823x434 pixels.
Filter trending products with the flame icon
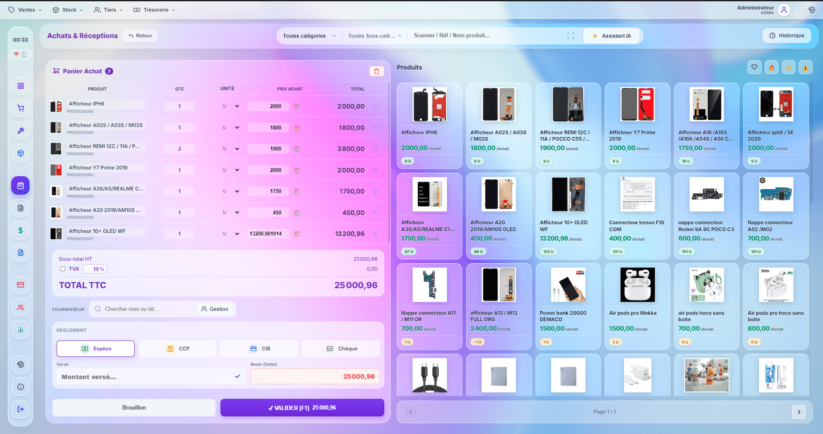772,67
